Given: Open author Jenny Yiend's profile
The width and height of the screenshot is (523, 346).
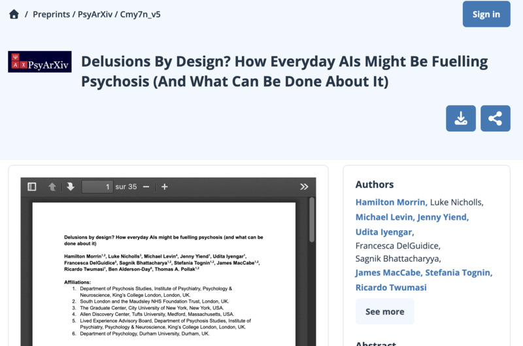Looking at the screenshot, I should [443, 217].
